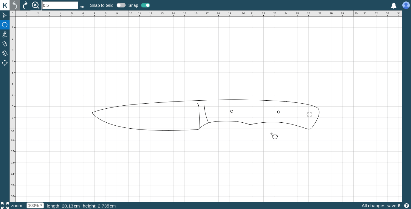
Task: Activate the eraser tool
Action: coord(5,44)
